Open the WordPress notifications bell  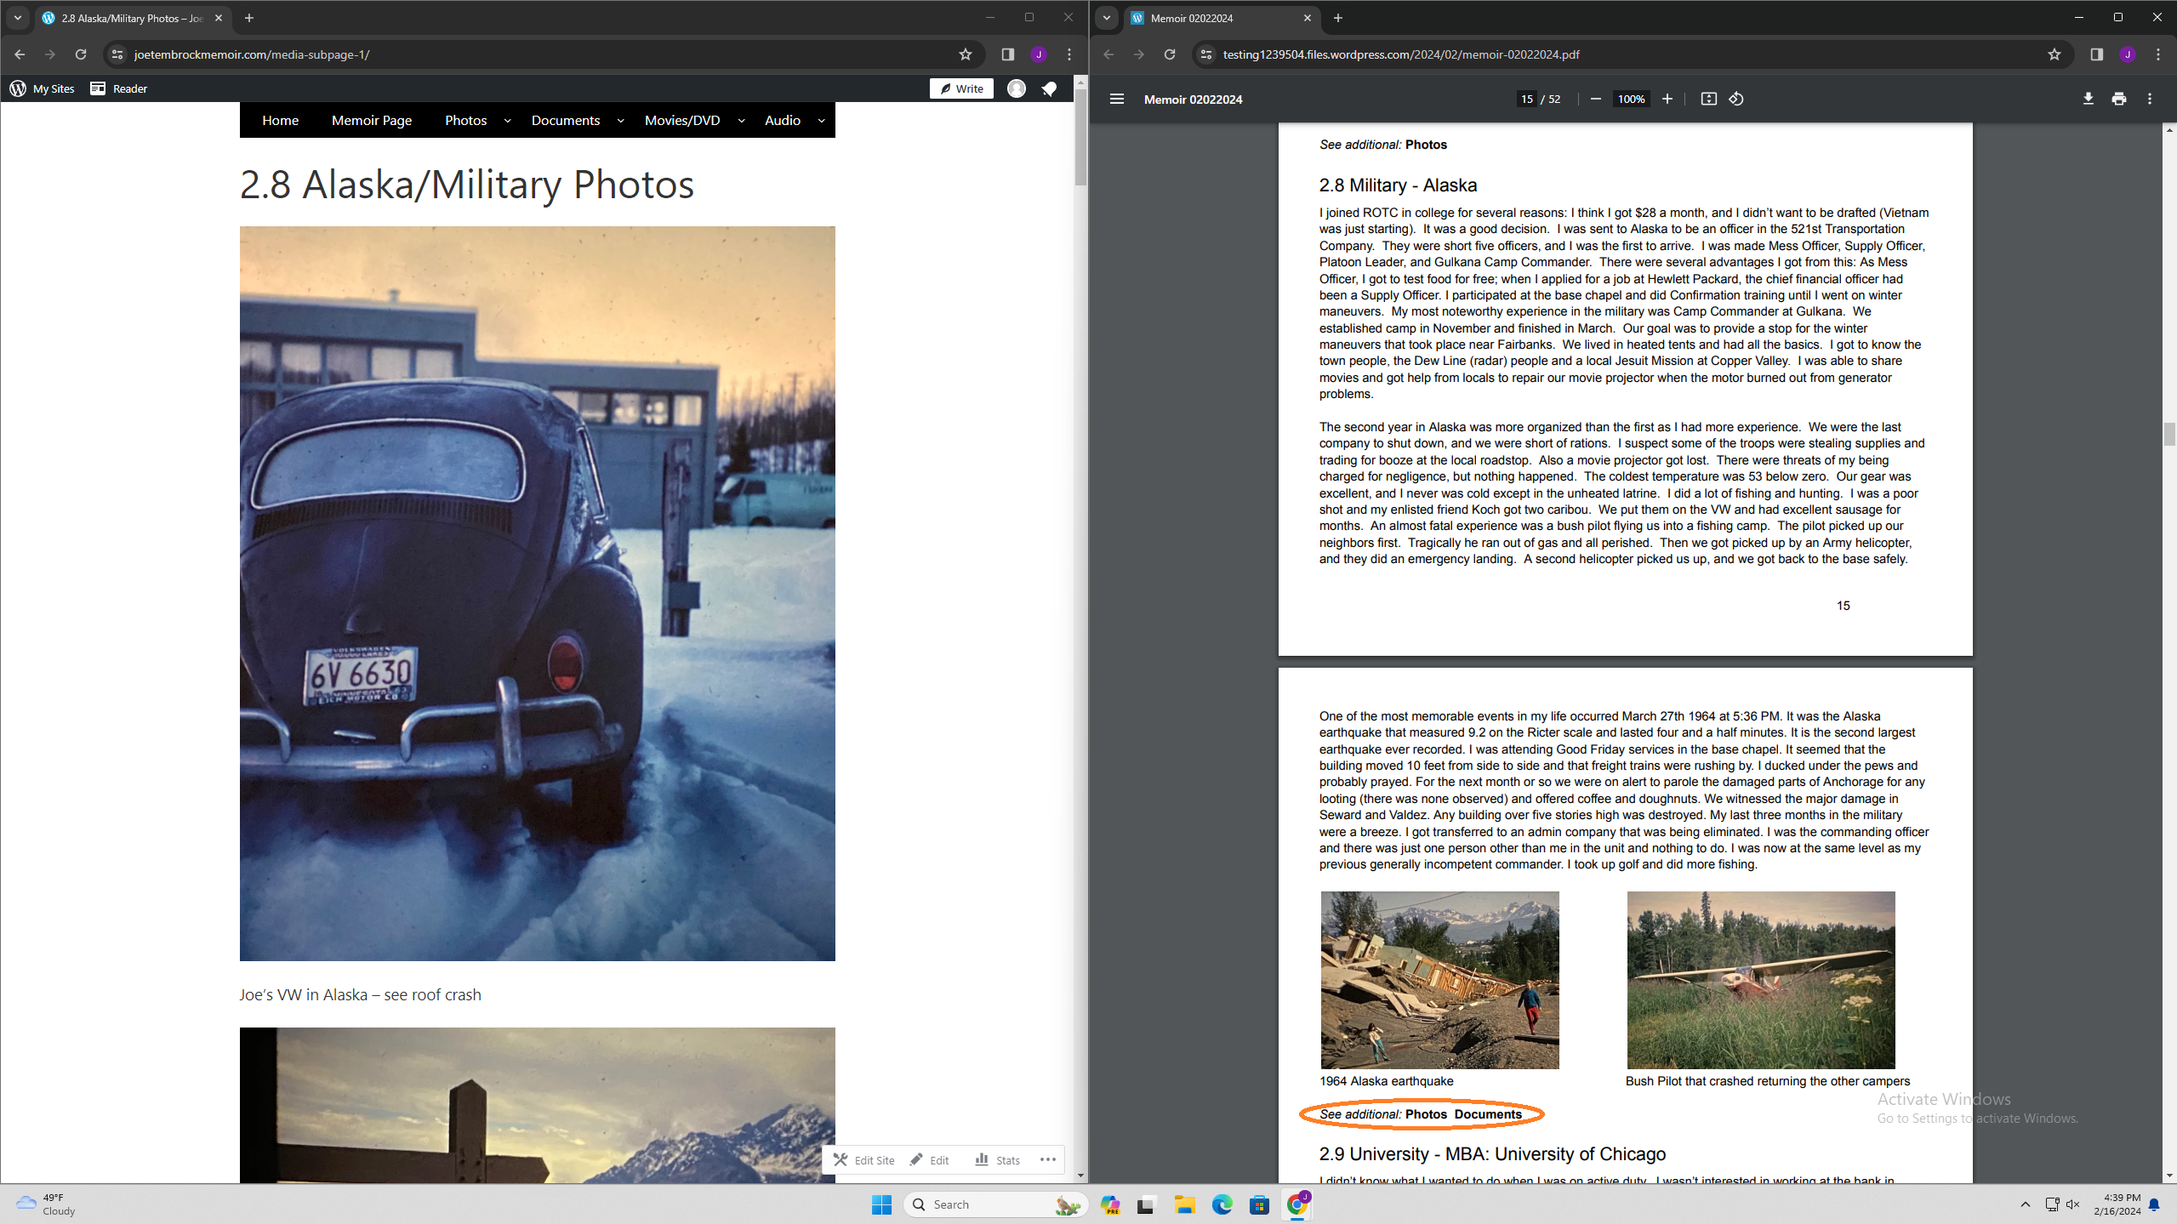tap(1049, 88)
